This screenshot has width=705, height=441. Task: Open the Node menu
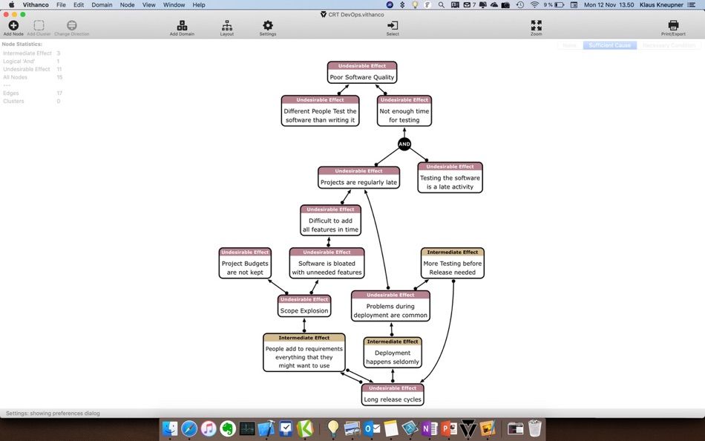click(x=127, y=5)
